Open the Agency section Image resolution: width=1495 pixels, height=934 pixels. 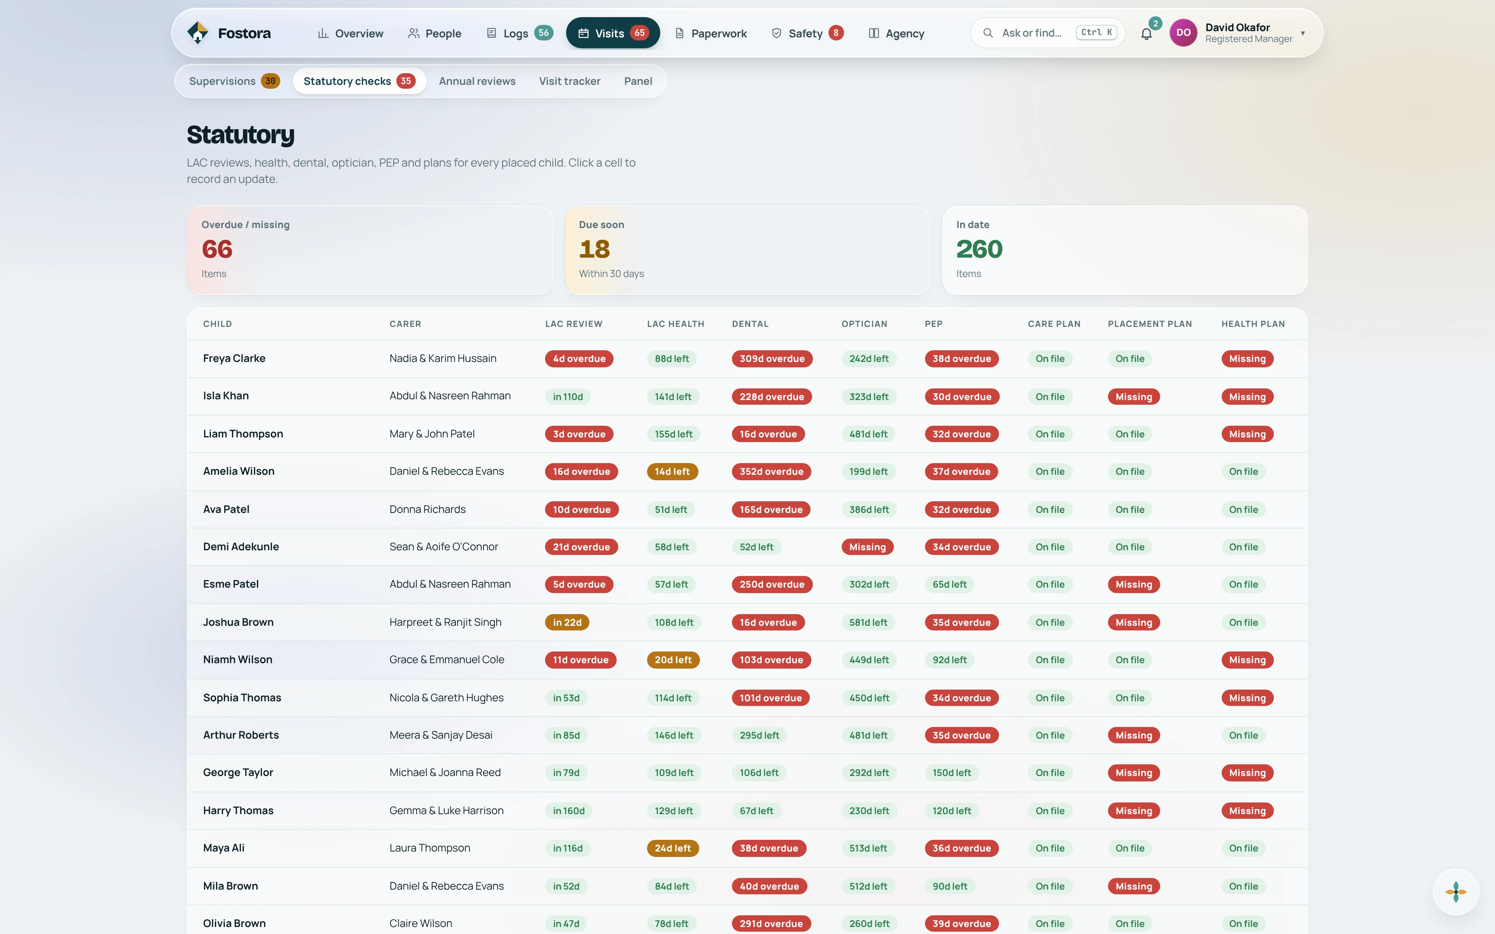[x=896, y=33]
